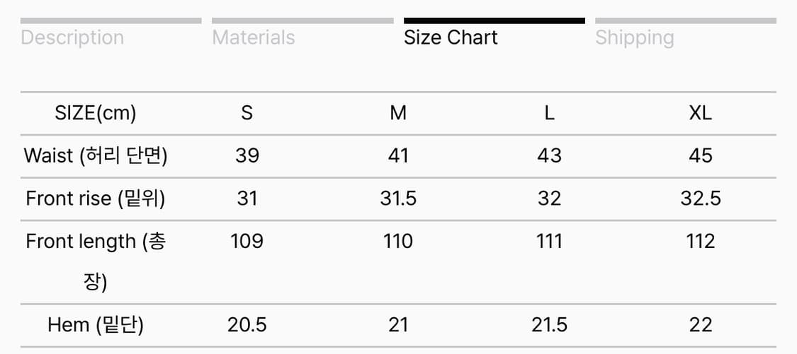Click the Waist row label

click(96, 155)
